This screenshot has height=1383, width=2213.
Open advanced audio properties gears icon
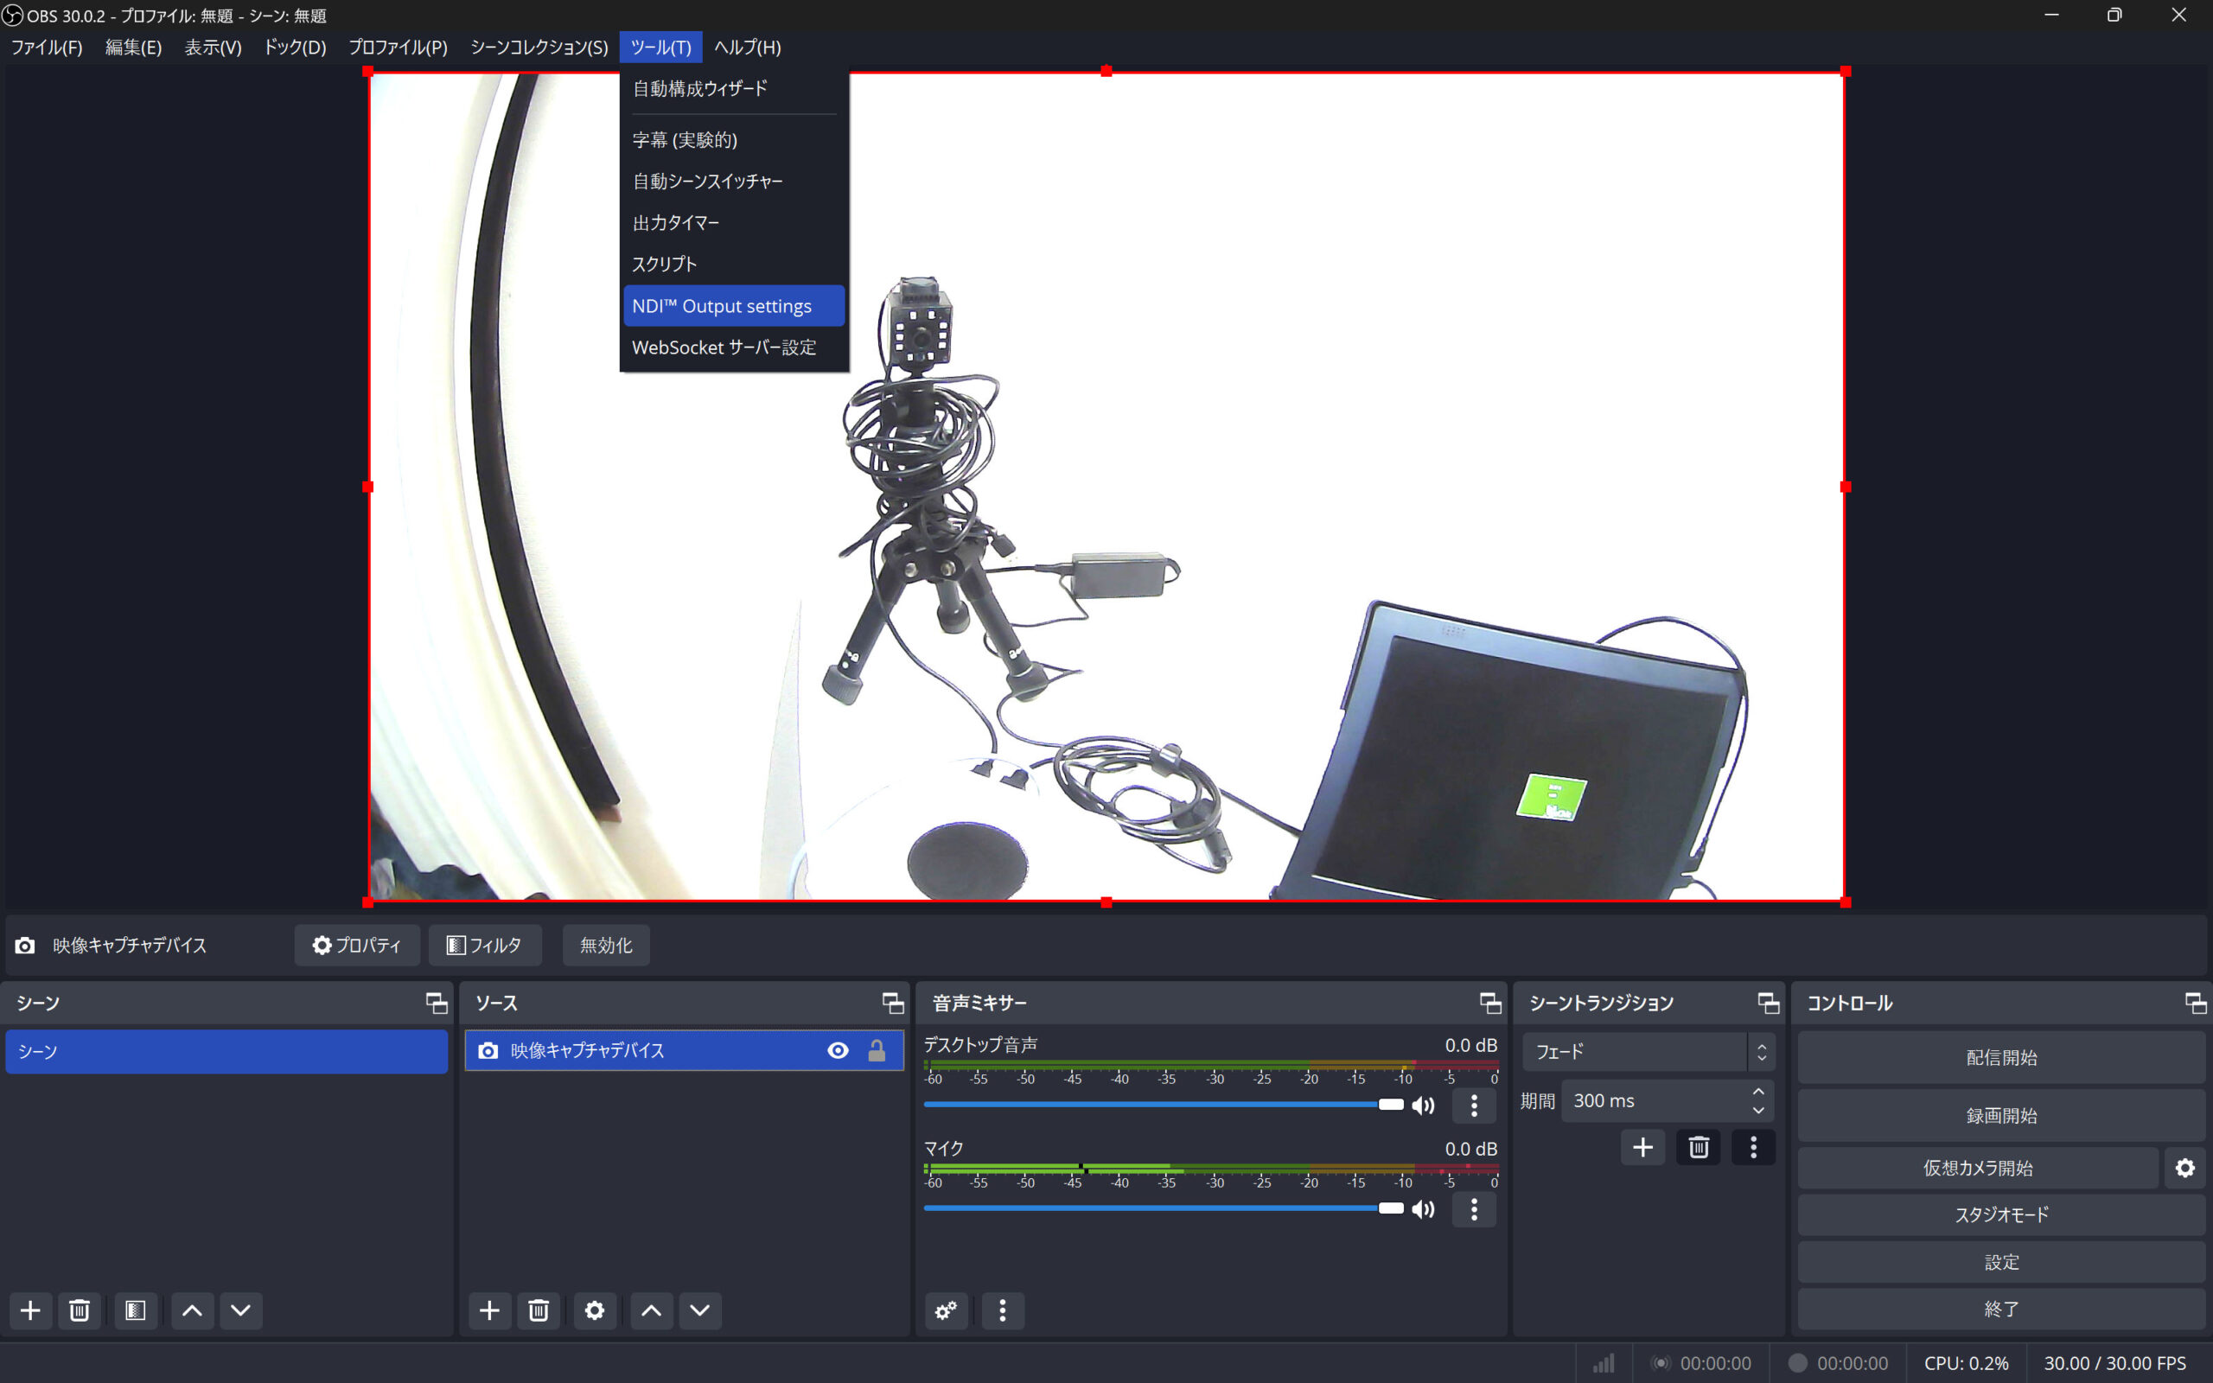tap(947, 1310)
